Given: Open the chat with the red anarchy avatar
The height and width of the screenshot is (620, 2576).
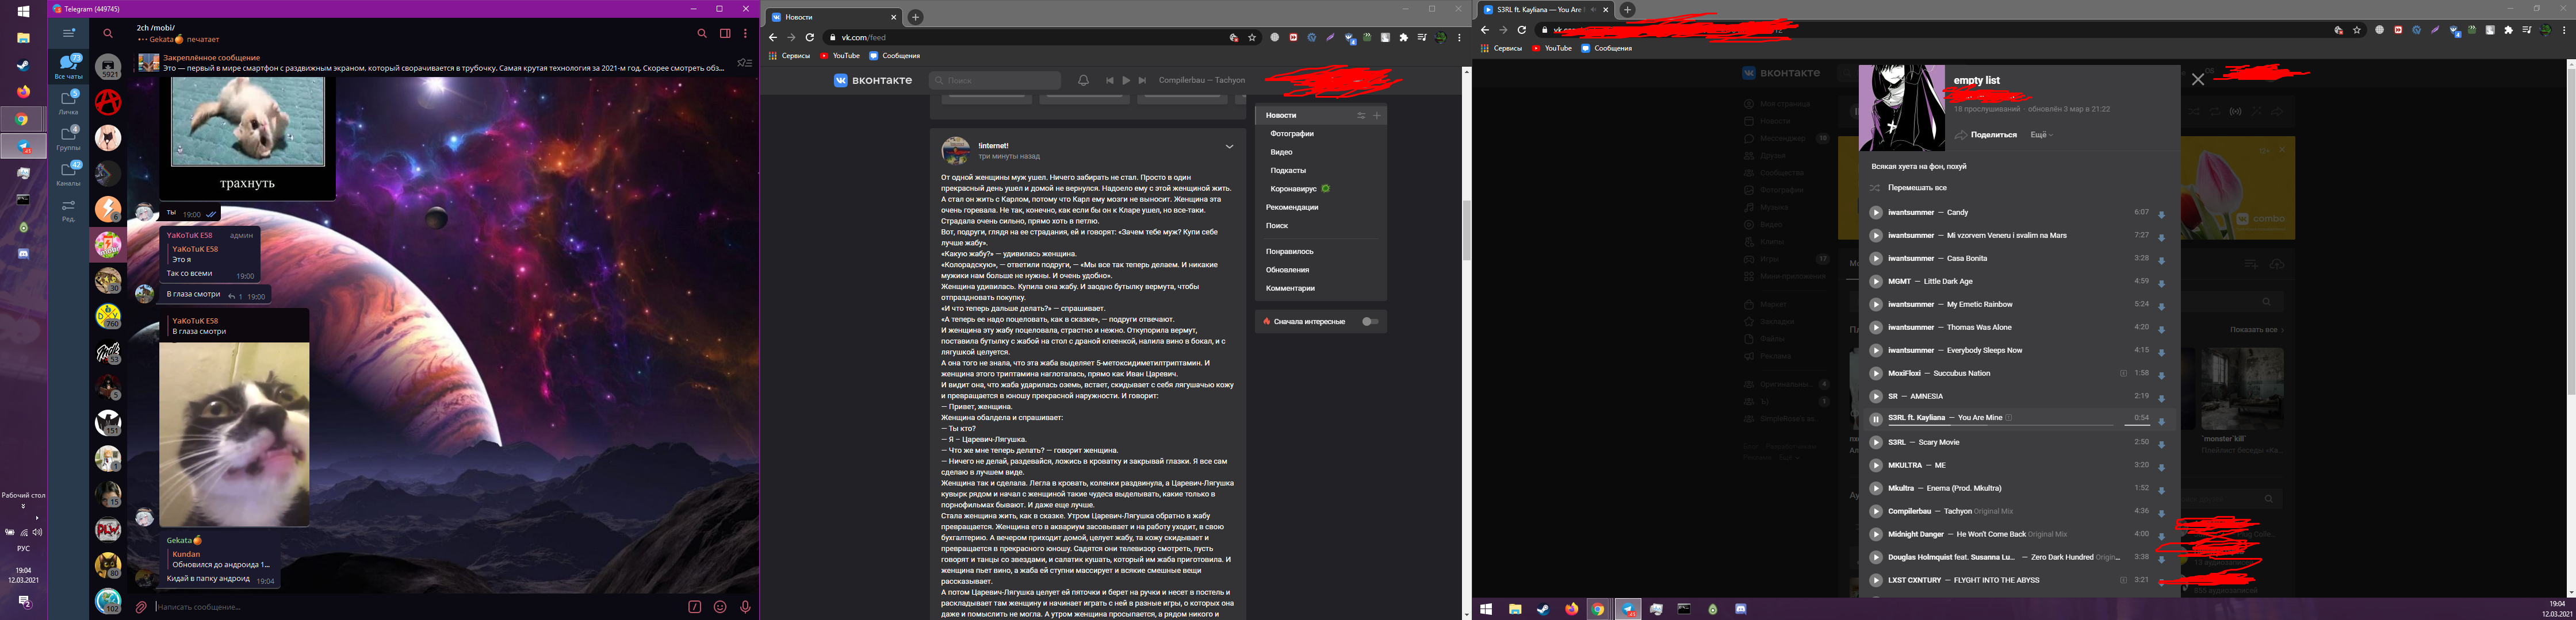Looking at the screenshot, I should pos(108,102).
